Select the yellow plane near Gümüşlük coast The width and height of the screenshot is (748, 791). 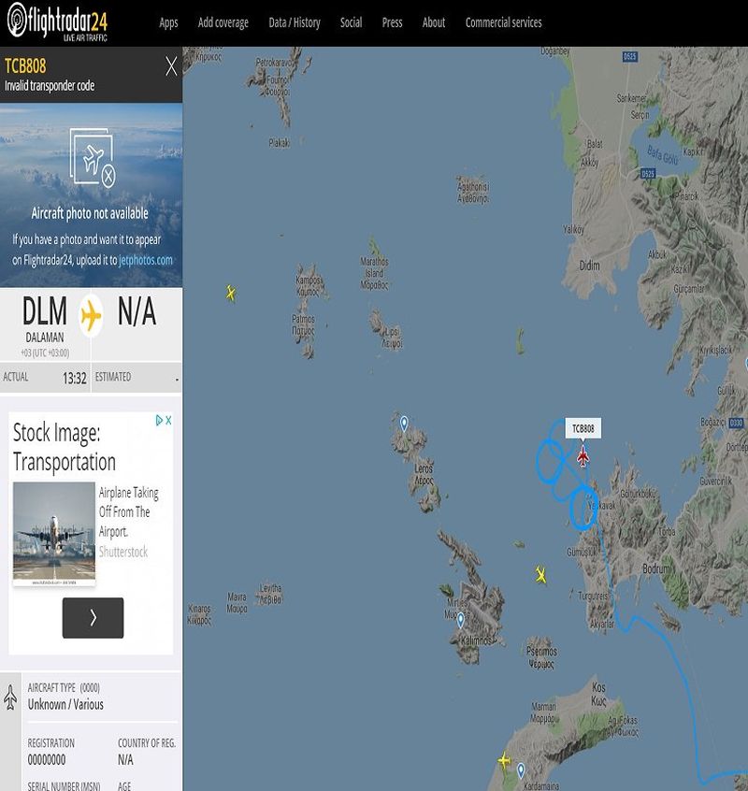(x=540, y=575)
